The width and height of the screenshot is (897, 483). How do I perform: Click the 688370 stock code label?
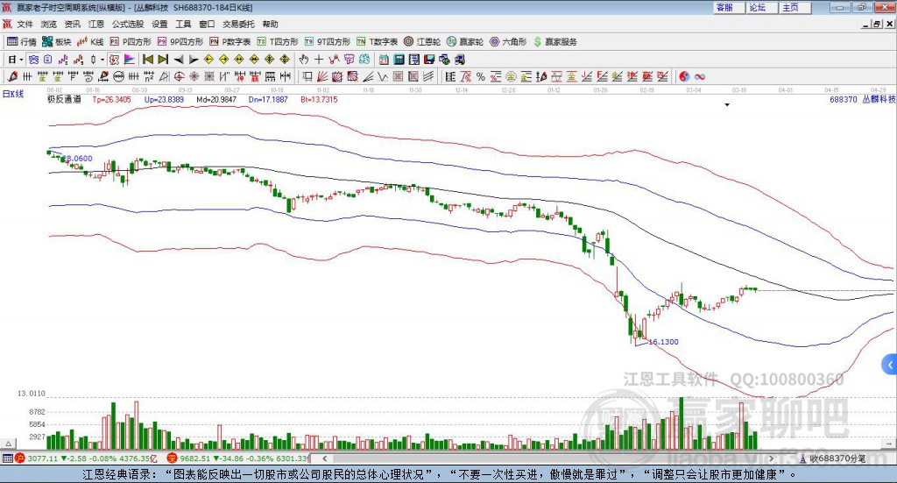coord(844,99)
